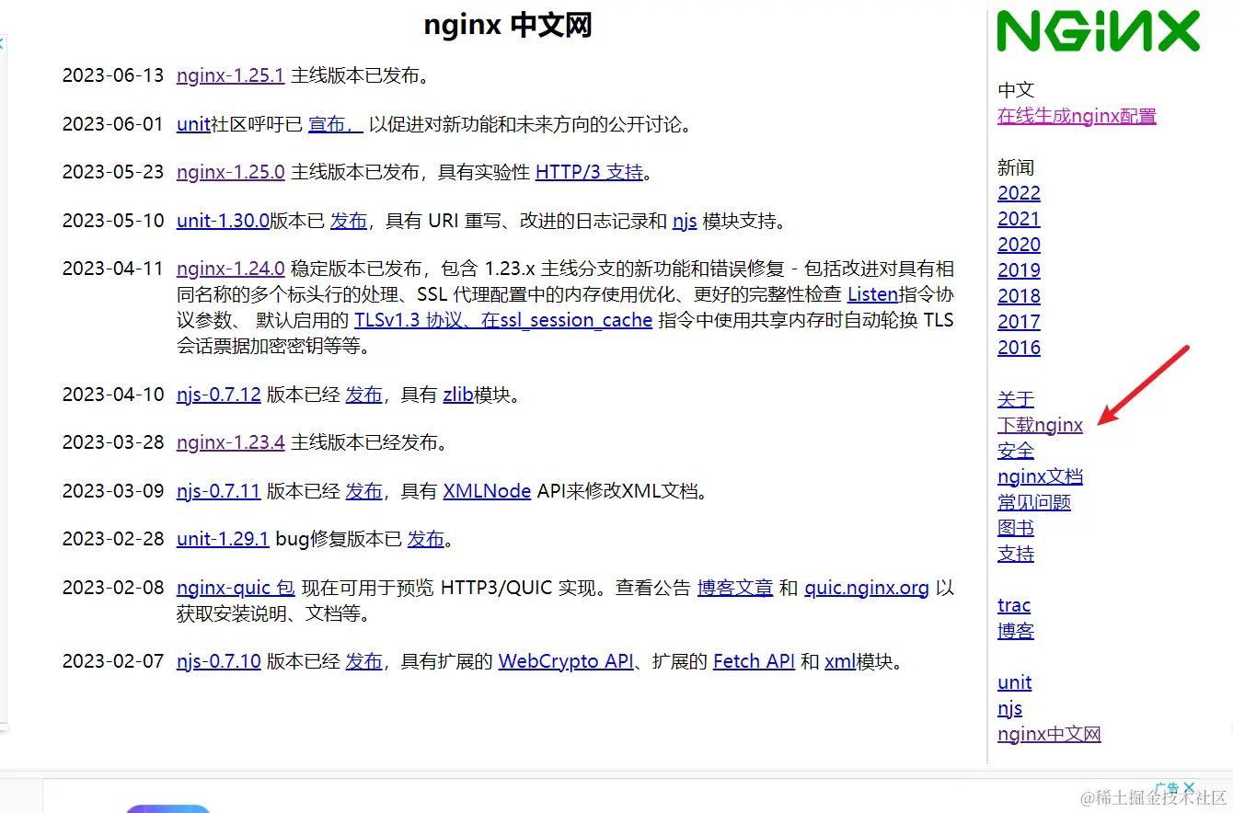1233x813 pixels.
Task: Open the 2017 news archive
Action: coord(1019,322)
